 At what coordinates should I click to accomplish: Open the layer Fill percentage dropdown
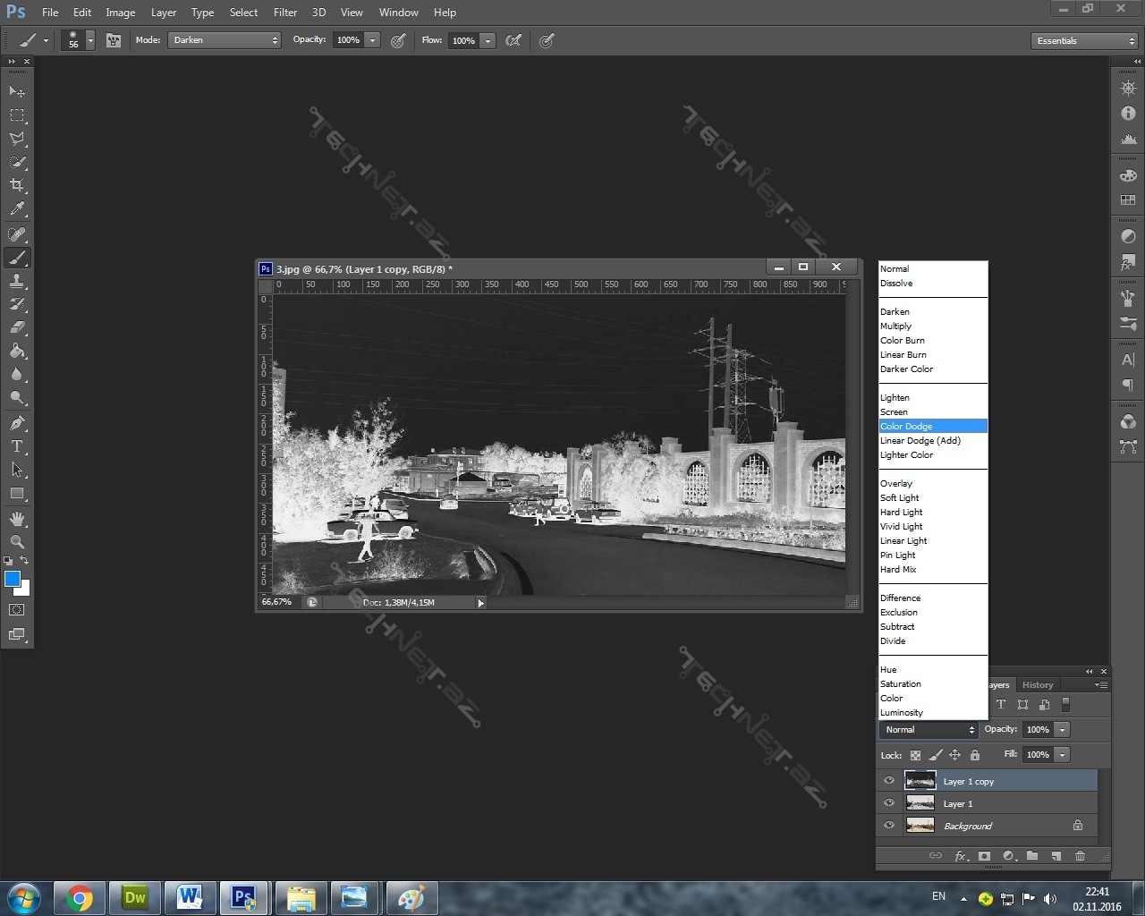(x=1062, y=755)
